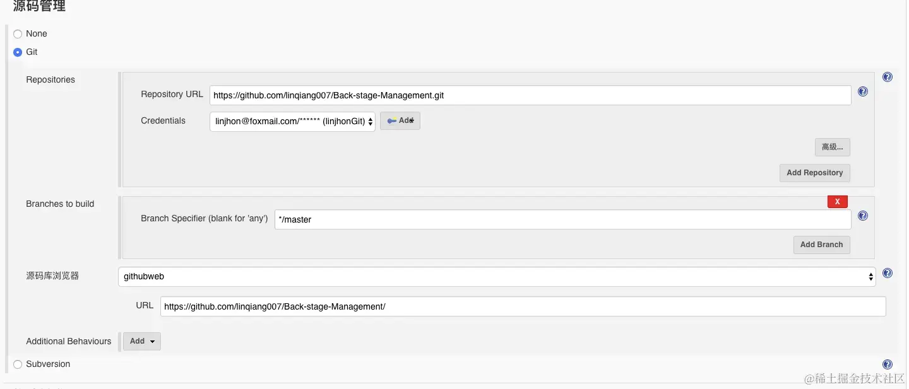Screen dimensions: 909x389
Task: Focus the repository browser URL input field
Action: click(523, 306)
